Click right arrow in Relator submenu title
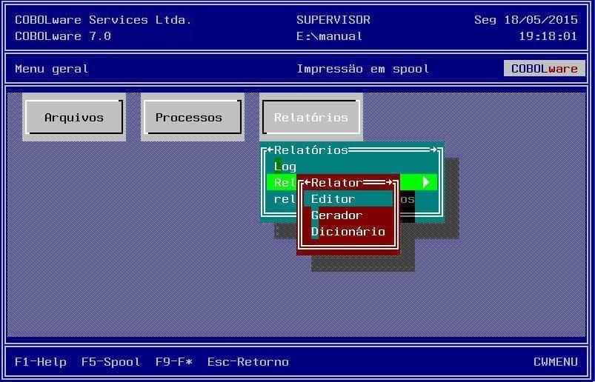 tap(389, 183)
